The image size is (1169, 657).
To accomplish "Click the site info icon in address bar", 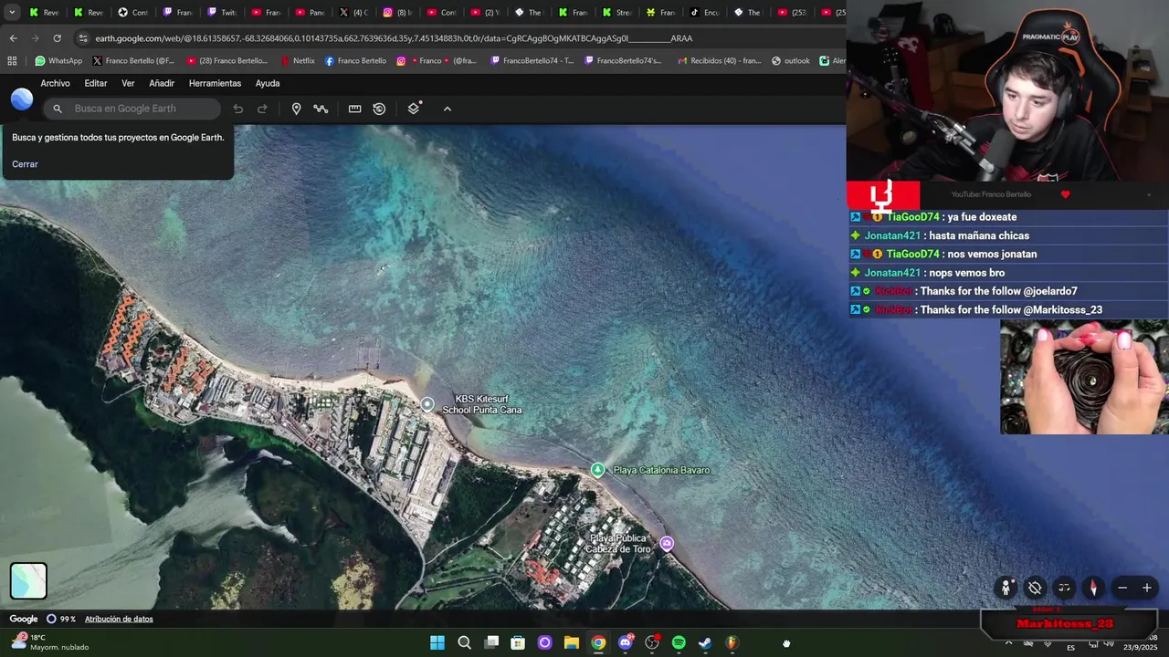I will (x=83, y=38).
